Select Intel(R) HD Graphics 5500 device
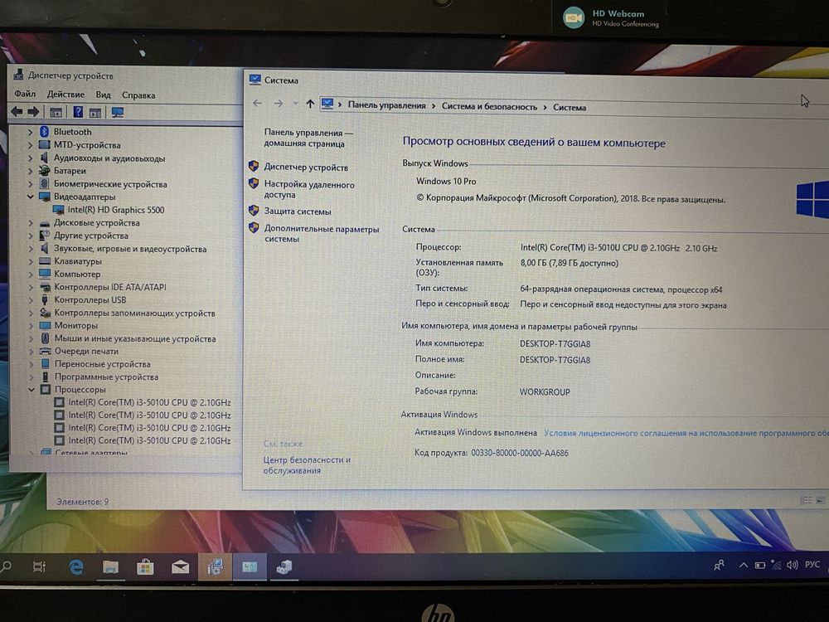829x622 pixels. pos(116,210)
